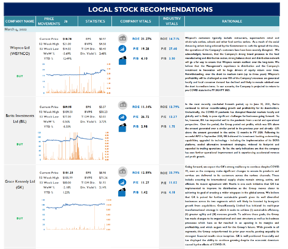
Task: Select the RATIONALE column header
Action: click(x=232, y=21)
